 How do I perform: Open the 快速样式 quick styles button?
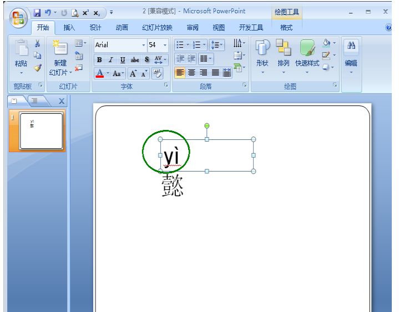307,57
